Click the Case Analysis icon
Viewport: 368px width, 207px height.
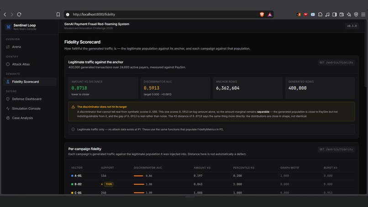pos(8,118)
